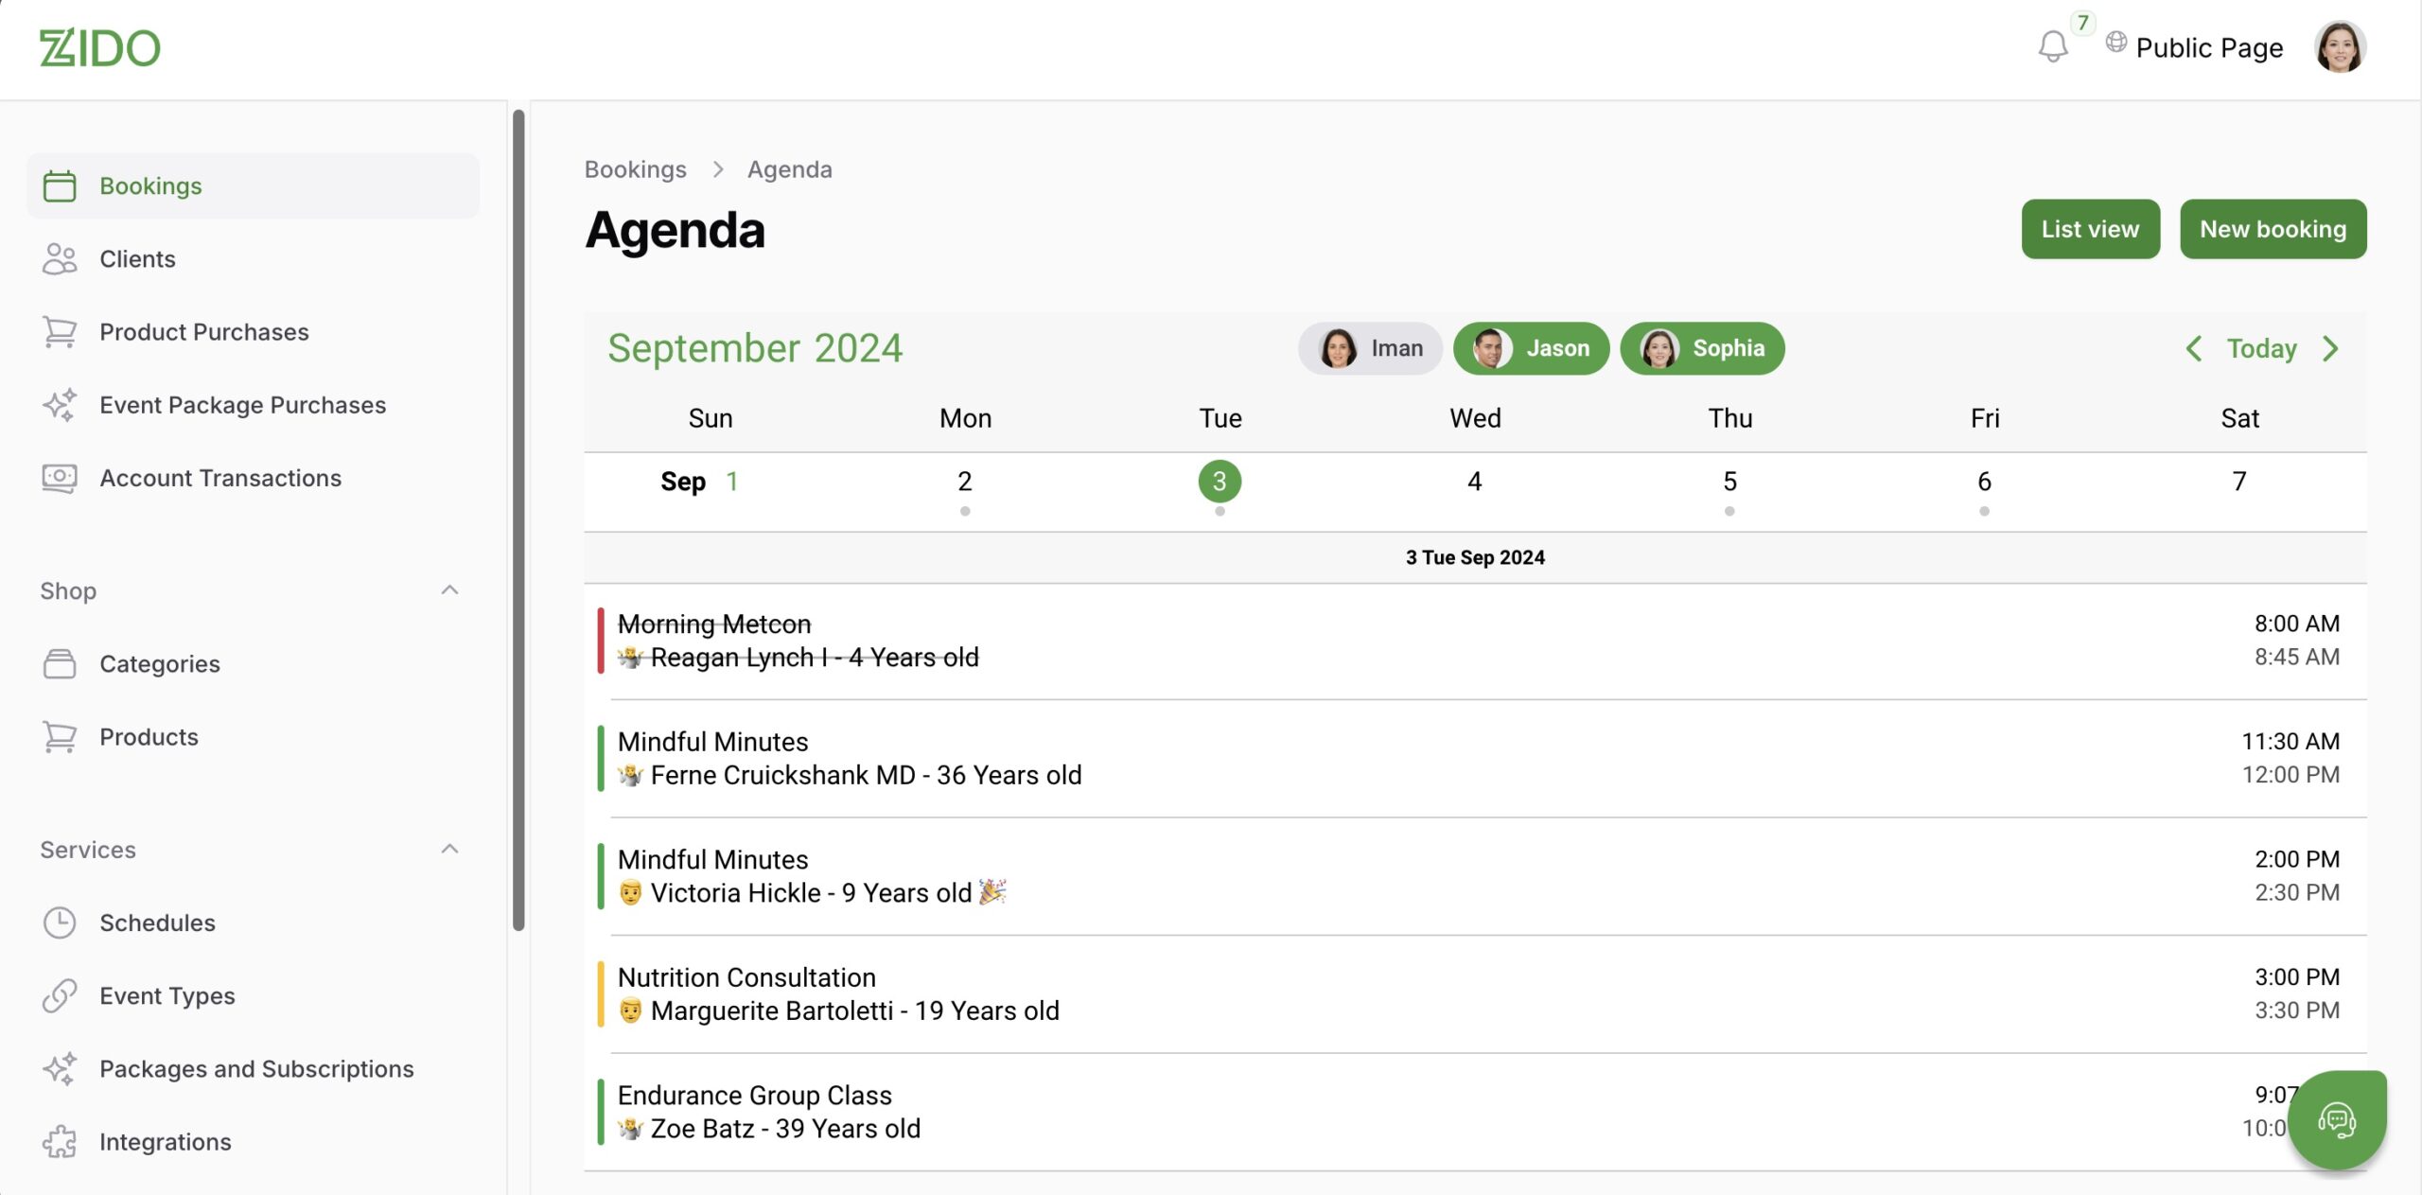Image resolution: width=2422 pixels, height=1195 pixels.
Task: Open the support chat bubble icon
Action: (x=2337, y=1120)
